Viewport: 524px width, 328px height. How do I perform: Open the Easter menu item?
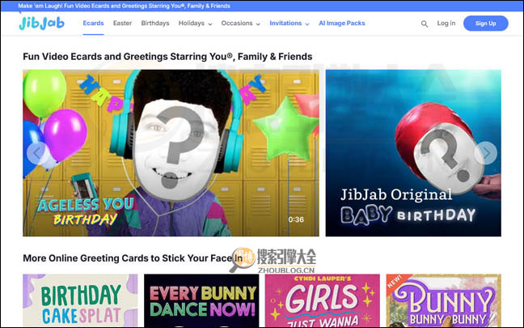122,23
